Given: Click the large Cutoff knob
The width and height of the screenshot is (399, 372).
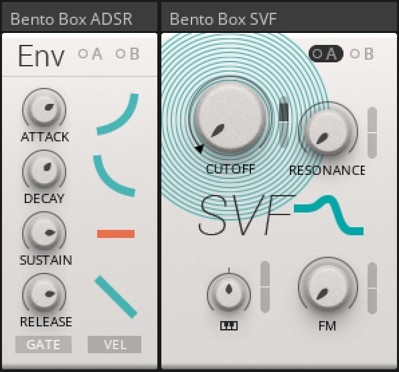Looking at the screenshot, I should pos(230,117).
